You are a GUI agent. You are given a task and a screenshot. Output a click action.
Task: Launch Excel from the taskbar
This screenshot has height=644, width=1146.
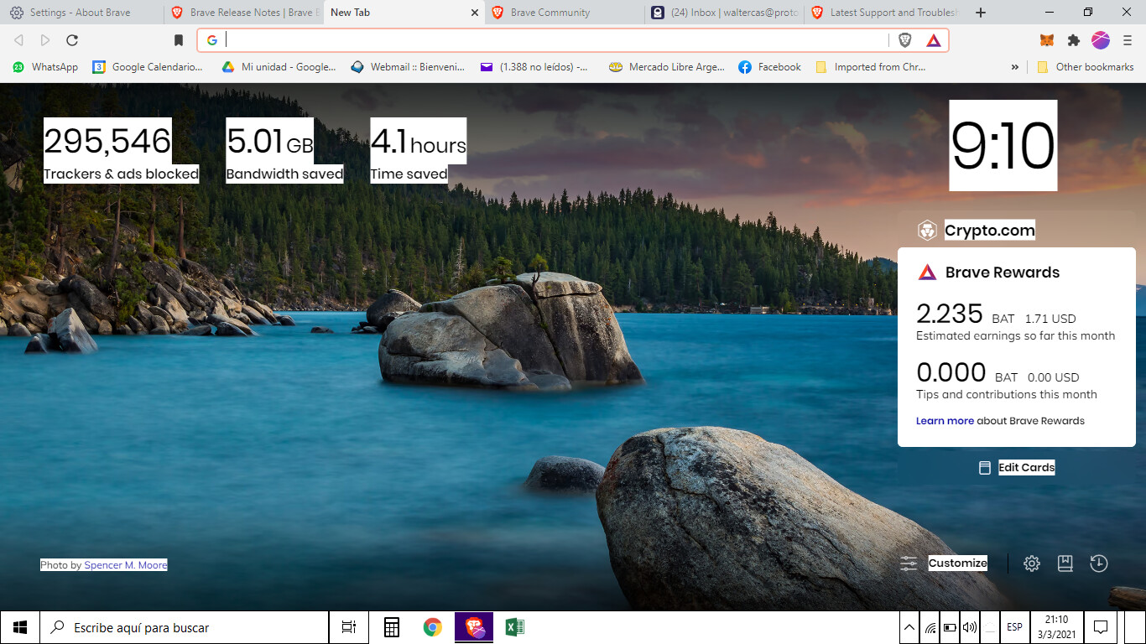point(514,626)
